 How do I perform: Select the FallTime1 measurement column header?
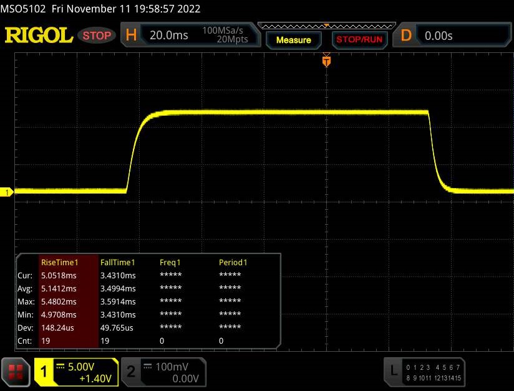click(118, 262)
